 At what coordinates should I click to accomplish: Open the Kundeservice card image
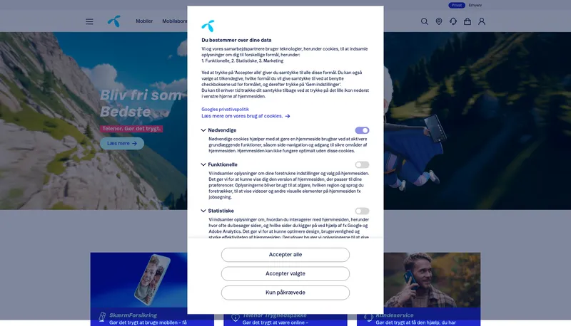pos(432,280)
